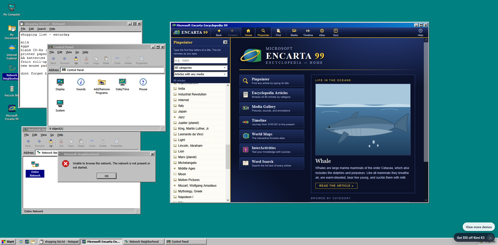The width and height of the screenshot is (498, 245).
Task: Select the Mouse icon in Control Panel
Action: coord(143,85)
